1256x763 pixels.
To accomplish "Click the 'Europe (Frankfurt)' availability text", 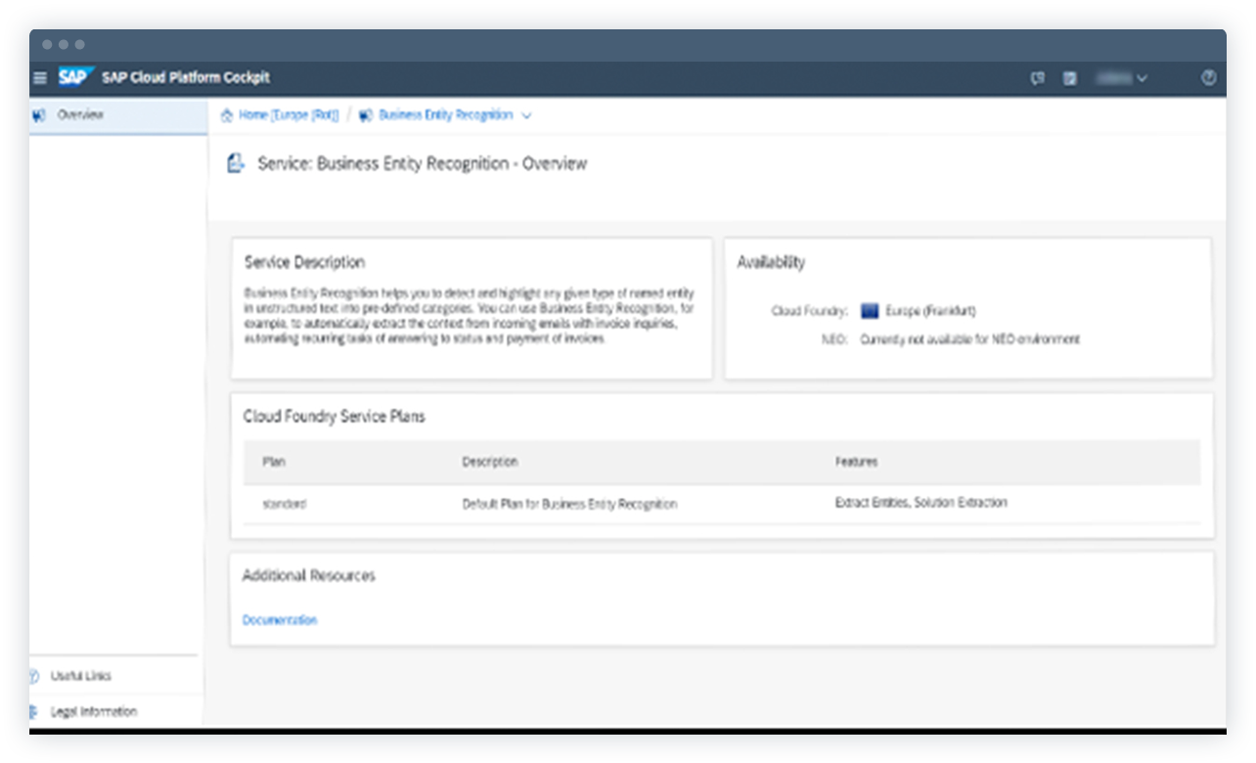I will 930,311.
